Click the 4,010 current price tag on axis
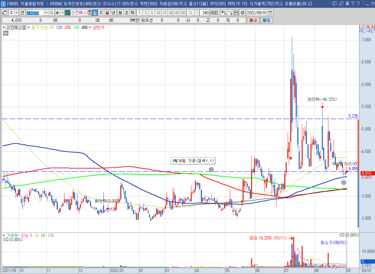 tap(366, 173)
